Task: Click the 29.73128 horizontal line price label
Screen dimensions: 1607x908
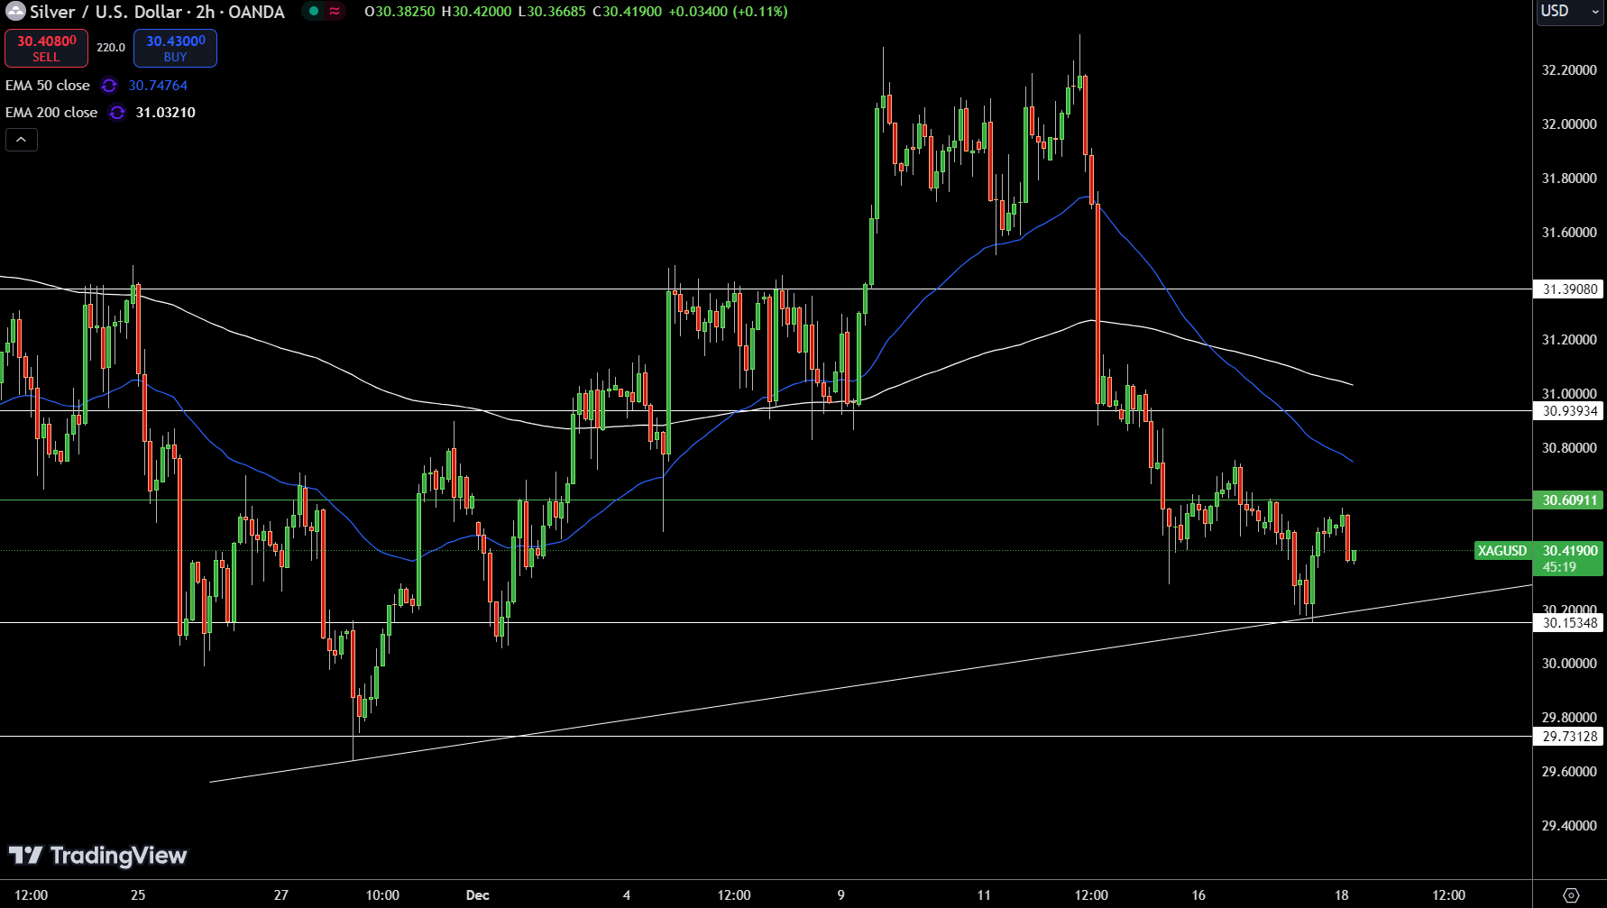Action: click(1569, 737)
